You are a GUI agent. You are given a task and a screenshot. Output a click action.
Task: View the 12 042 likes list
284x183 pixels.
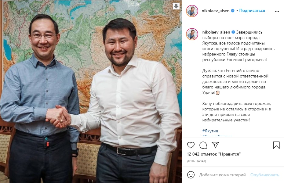coord(214,154)
